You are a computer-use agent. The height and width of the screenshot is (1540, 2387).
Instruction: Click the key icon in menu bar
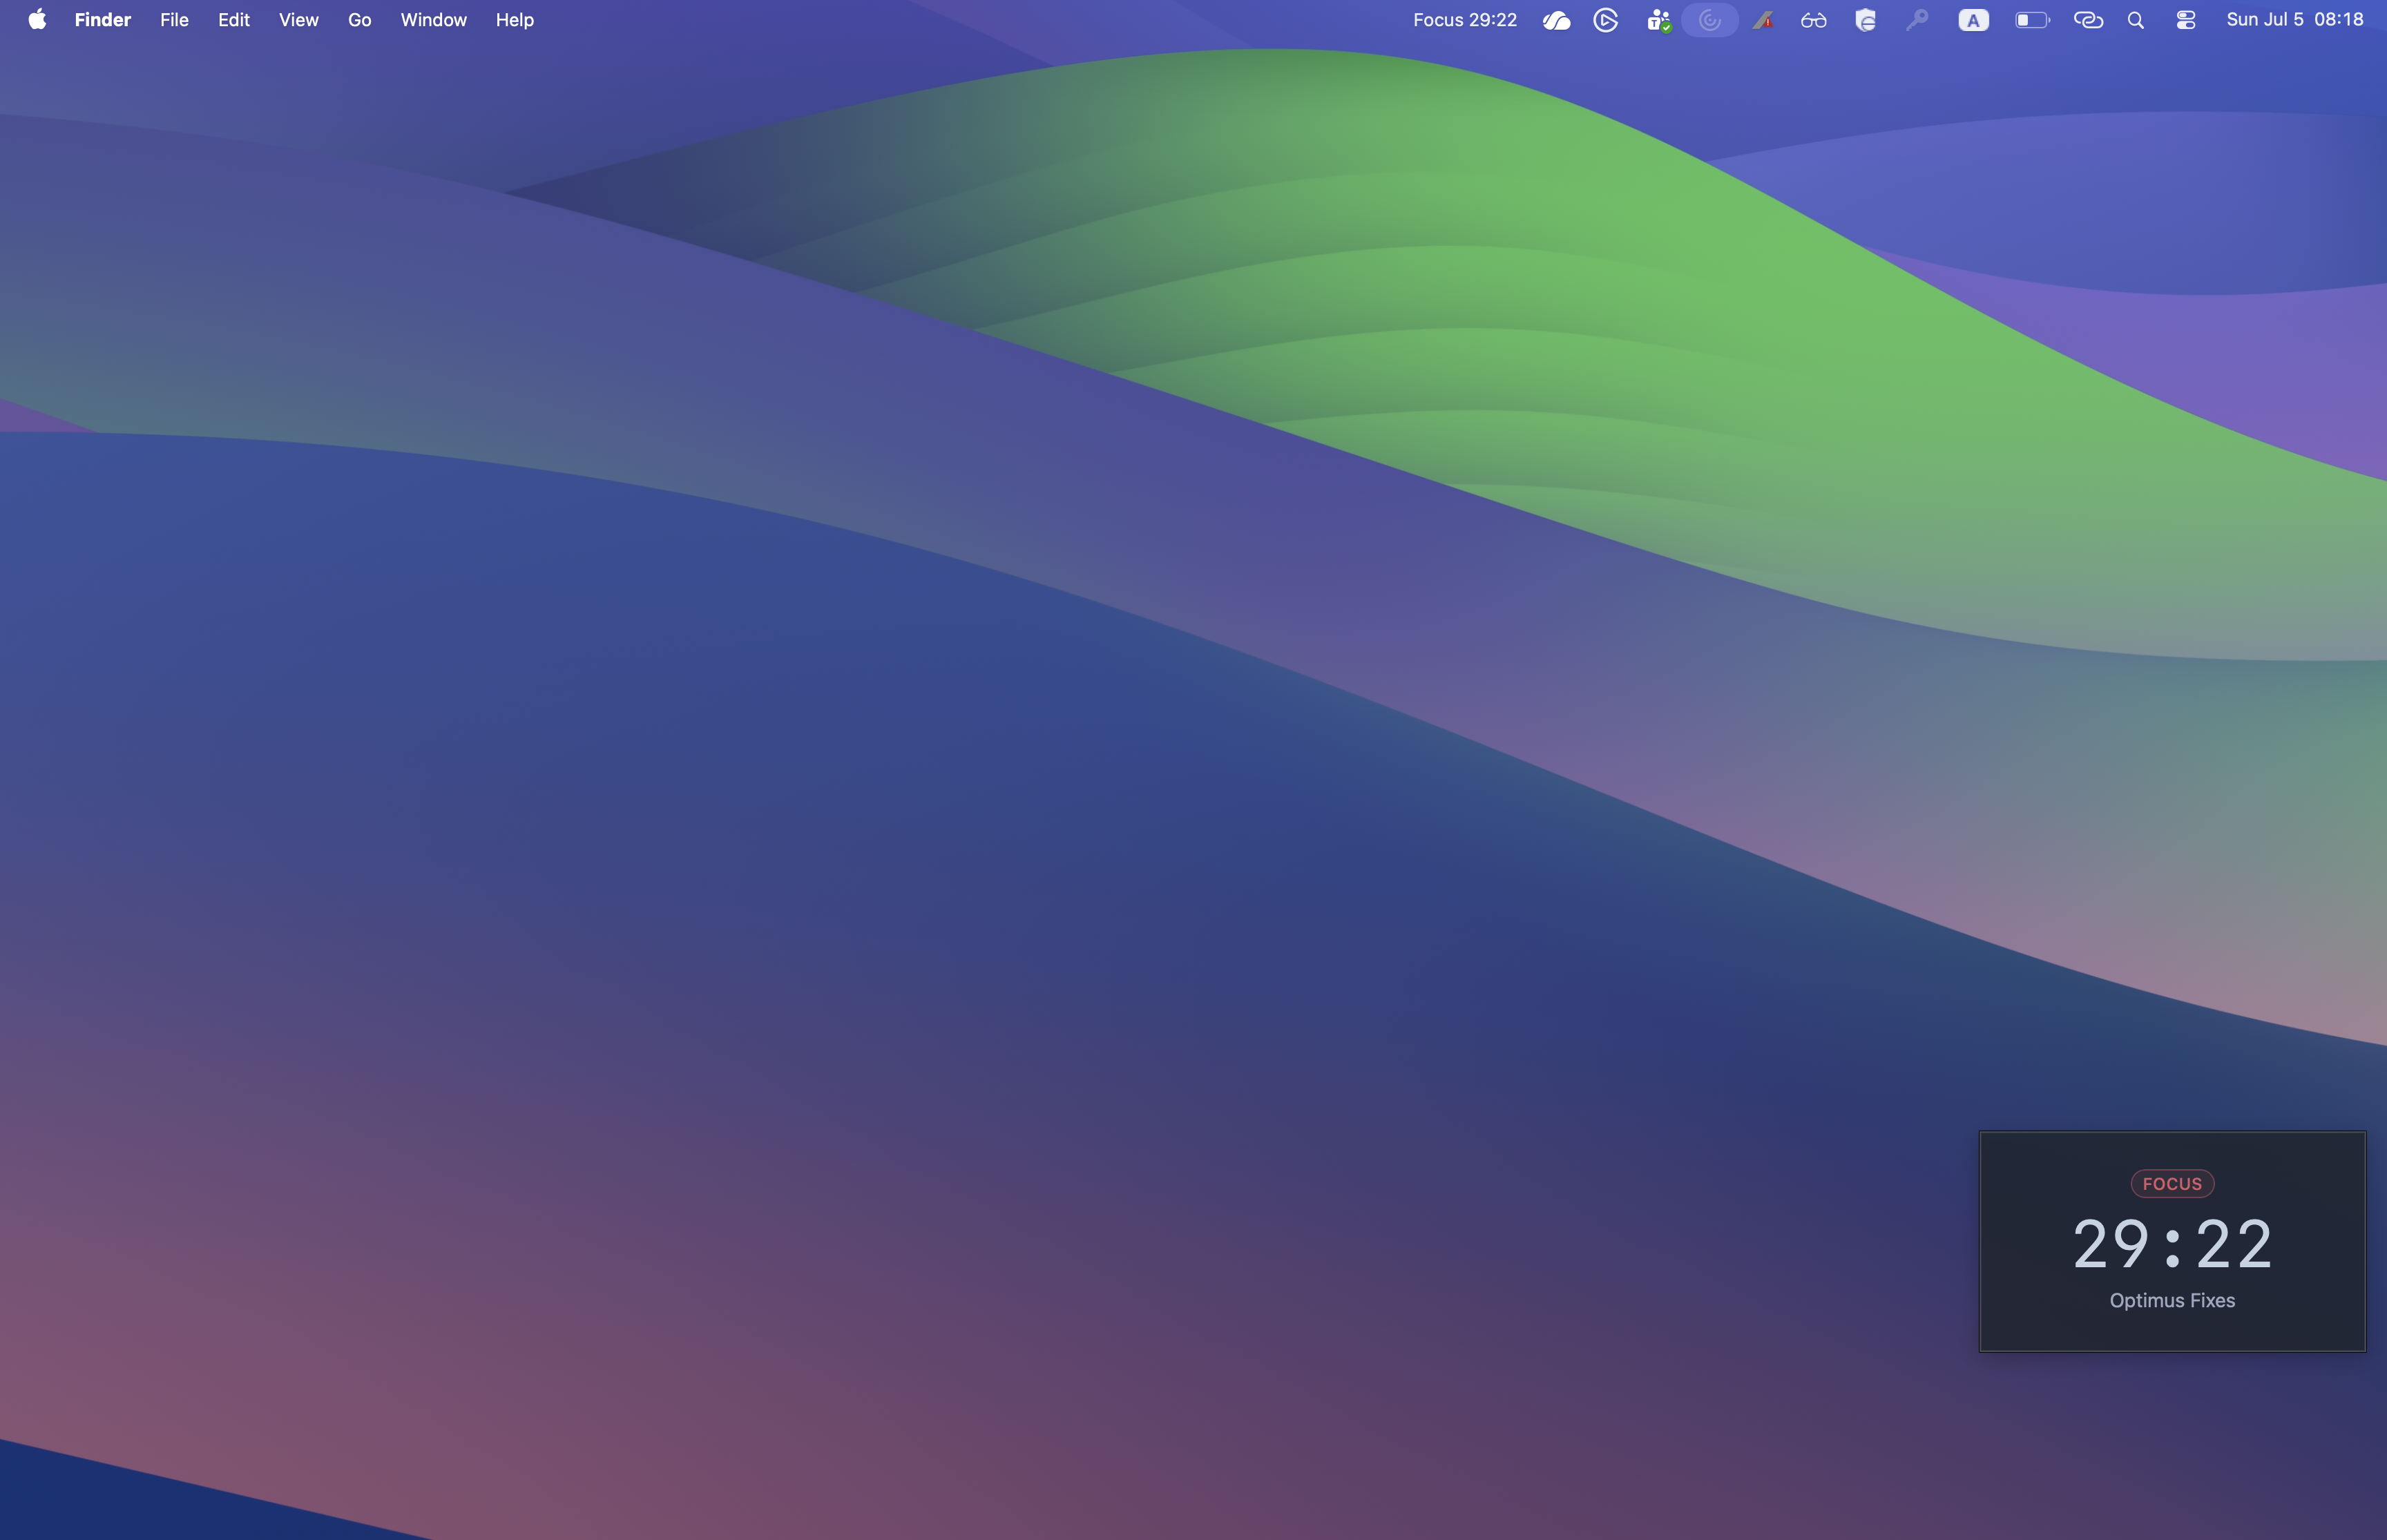pyautogui.click(x=1917, y=20)
